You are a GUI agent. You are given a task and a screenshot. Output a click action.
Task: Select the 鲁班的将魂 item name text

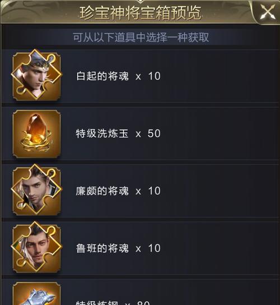102,248
